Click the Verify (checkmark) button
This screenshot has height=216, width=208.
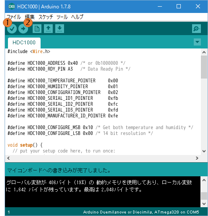(x=12, y=29)
